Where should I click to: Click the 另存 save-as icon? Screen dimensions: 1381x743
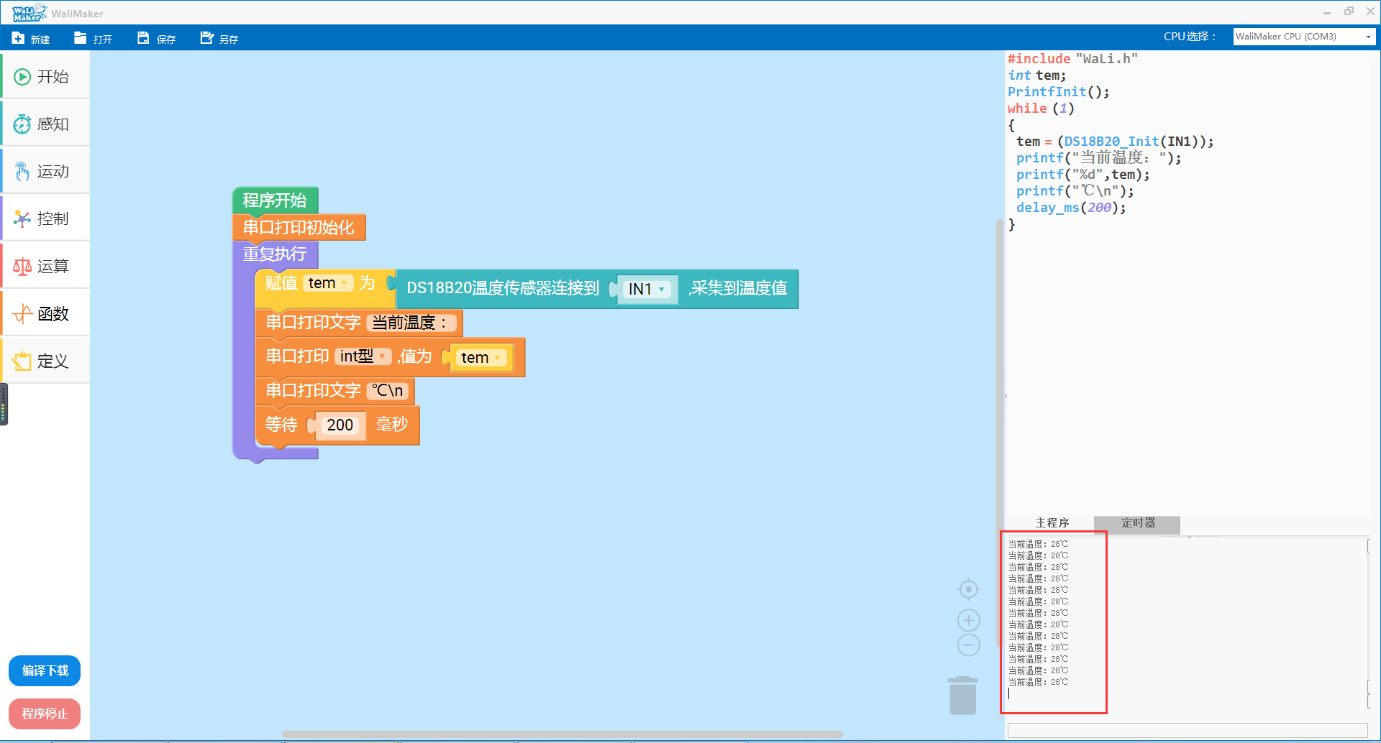click(207, 38)
